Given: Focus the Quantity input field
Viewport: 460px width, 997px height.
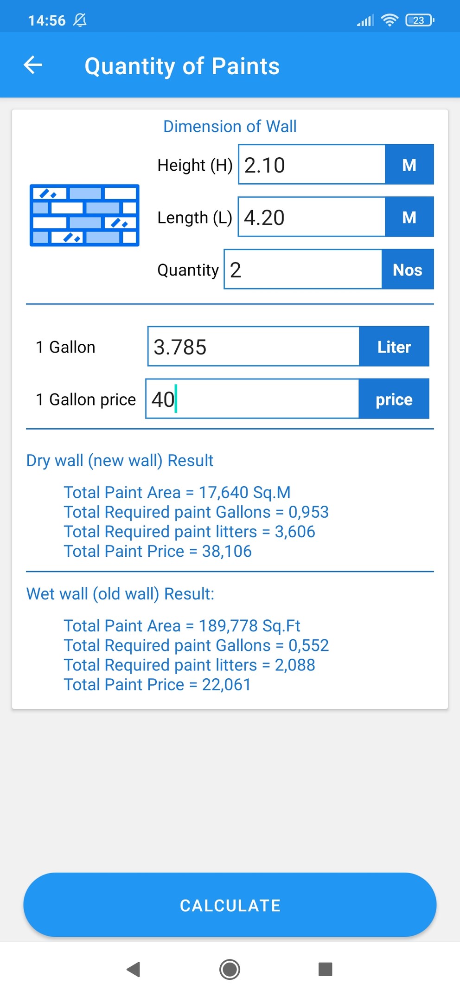Looking at the screenshot, I should (303, 269).
